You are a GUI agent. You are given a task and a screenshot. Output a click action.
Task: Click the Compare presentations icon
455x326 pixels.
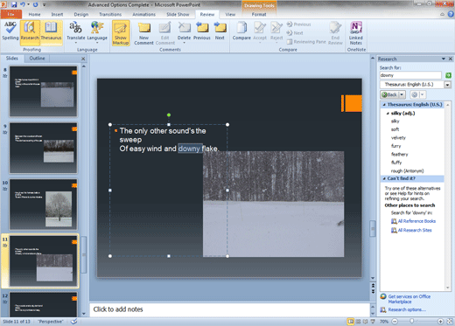[x=241, y=31]
